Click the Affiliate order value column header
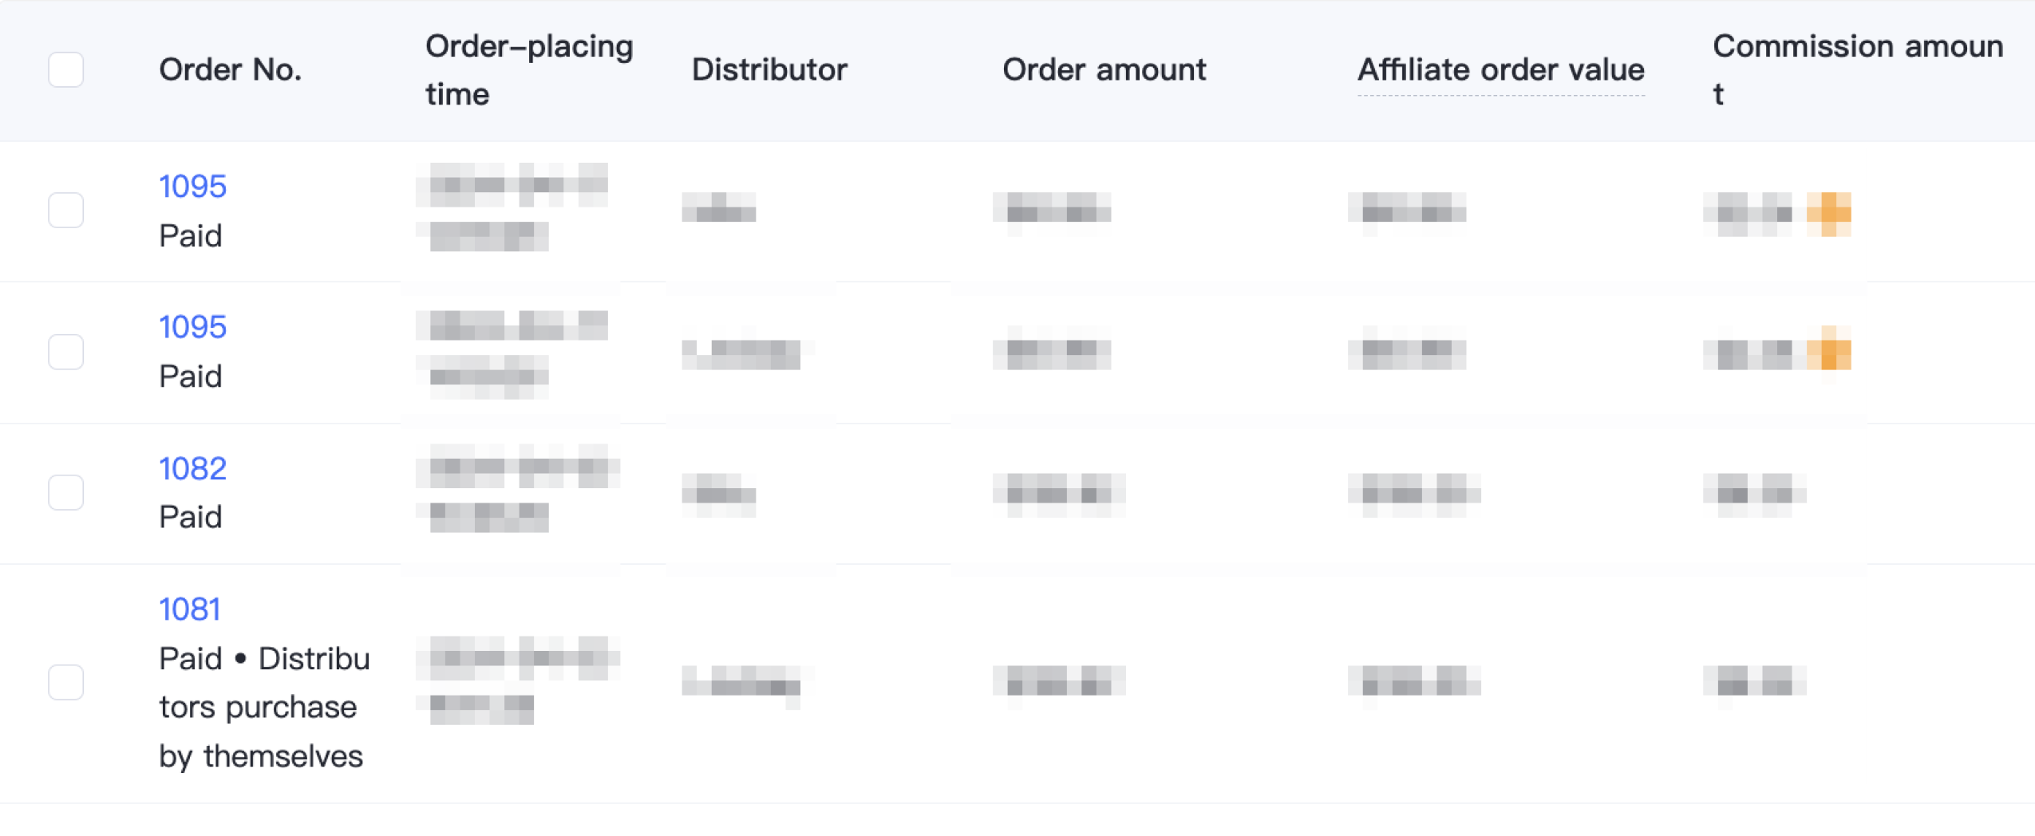2035x836 pixels. pos(1500,70)
